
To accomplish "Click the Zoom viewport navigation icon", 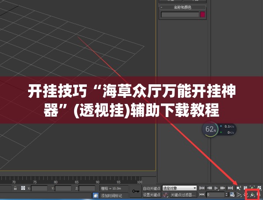I will pos(239,188).
